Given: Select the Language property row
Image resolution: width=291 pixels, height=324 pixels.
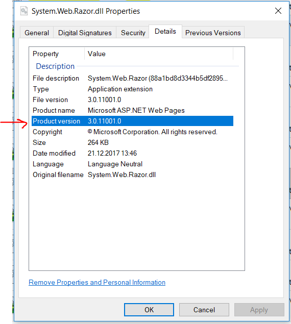Looking at the screenshot, I should click(x=132, y=164).
